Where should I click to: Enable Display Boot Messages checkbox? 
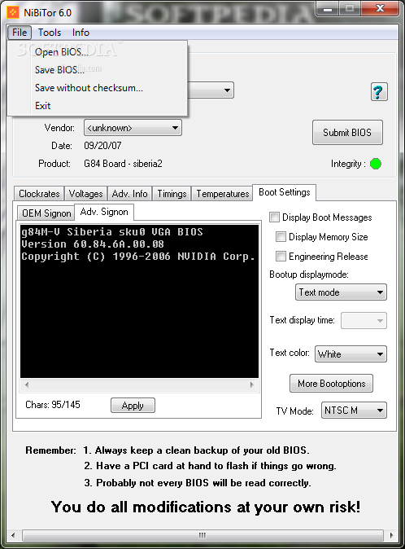pyautogui.click(x=274, y=217)
